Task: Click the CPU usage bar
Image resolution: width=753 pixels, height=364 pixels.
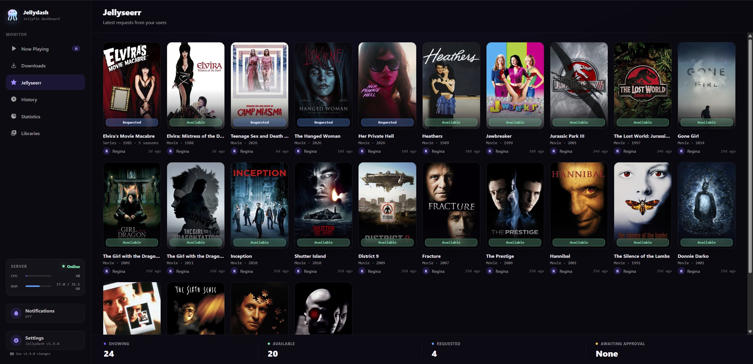Action: 38,276
